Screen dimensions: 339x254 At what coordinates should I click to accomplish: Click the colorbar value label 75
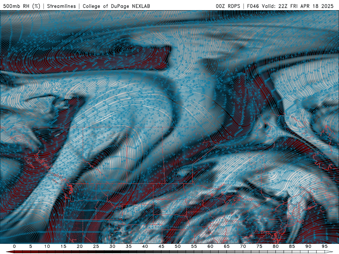[x=259, y=246]
